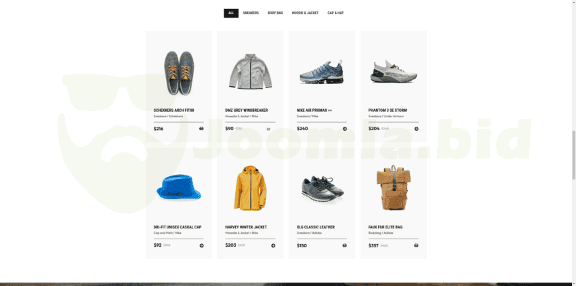The width and height of the screenshot is (576, 286).
Task: Open Schekkers Arch Fit08 product title
Action: pos(173,110)
